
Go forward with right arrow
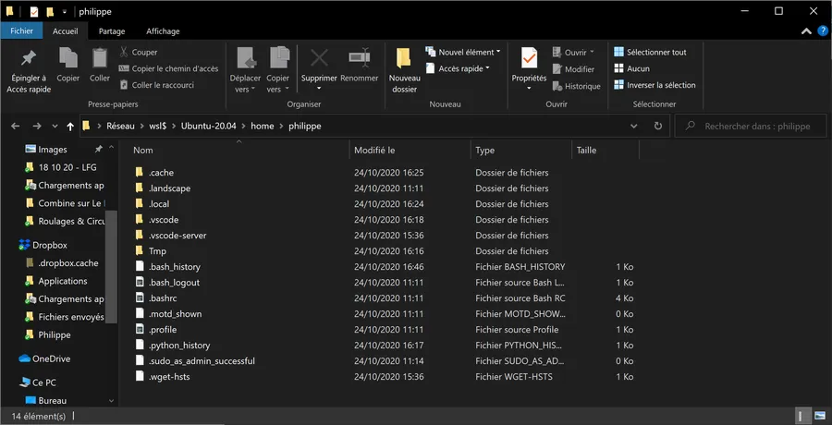pos(37,127)
